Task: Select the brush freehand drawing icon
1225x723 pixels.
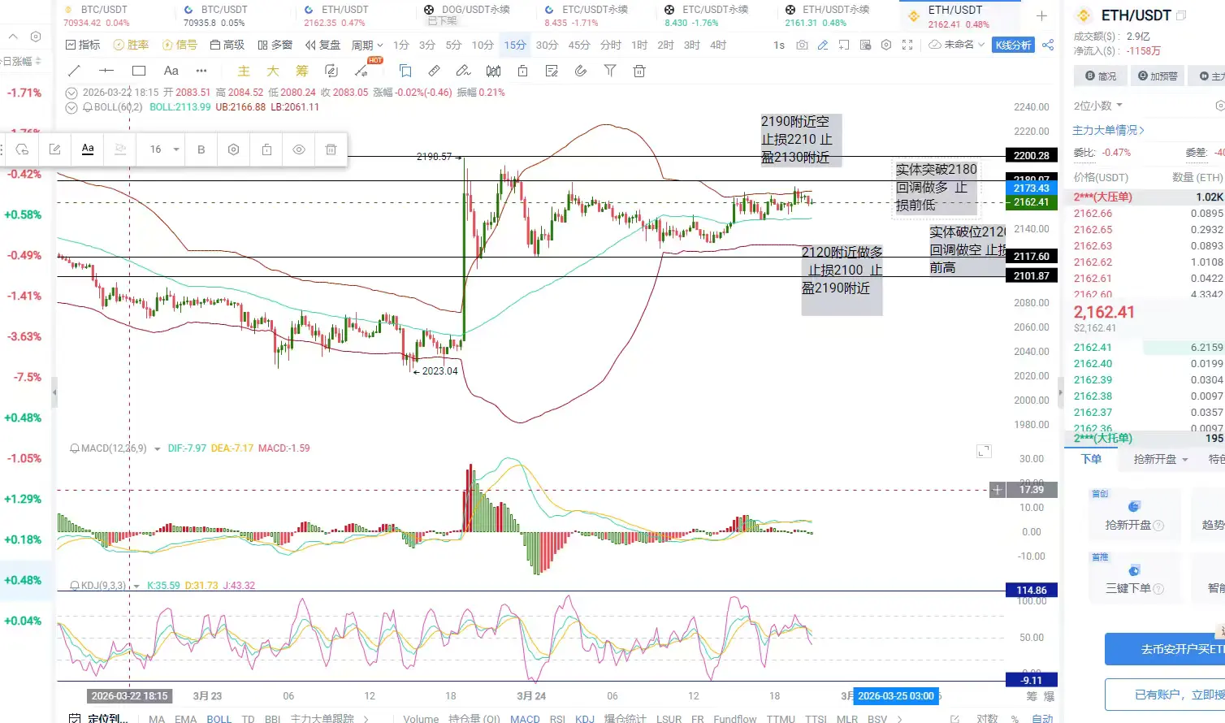Action: (x=463, y=71)
